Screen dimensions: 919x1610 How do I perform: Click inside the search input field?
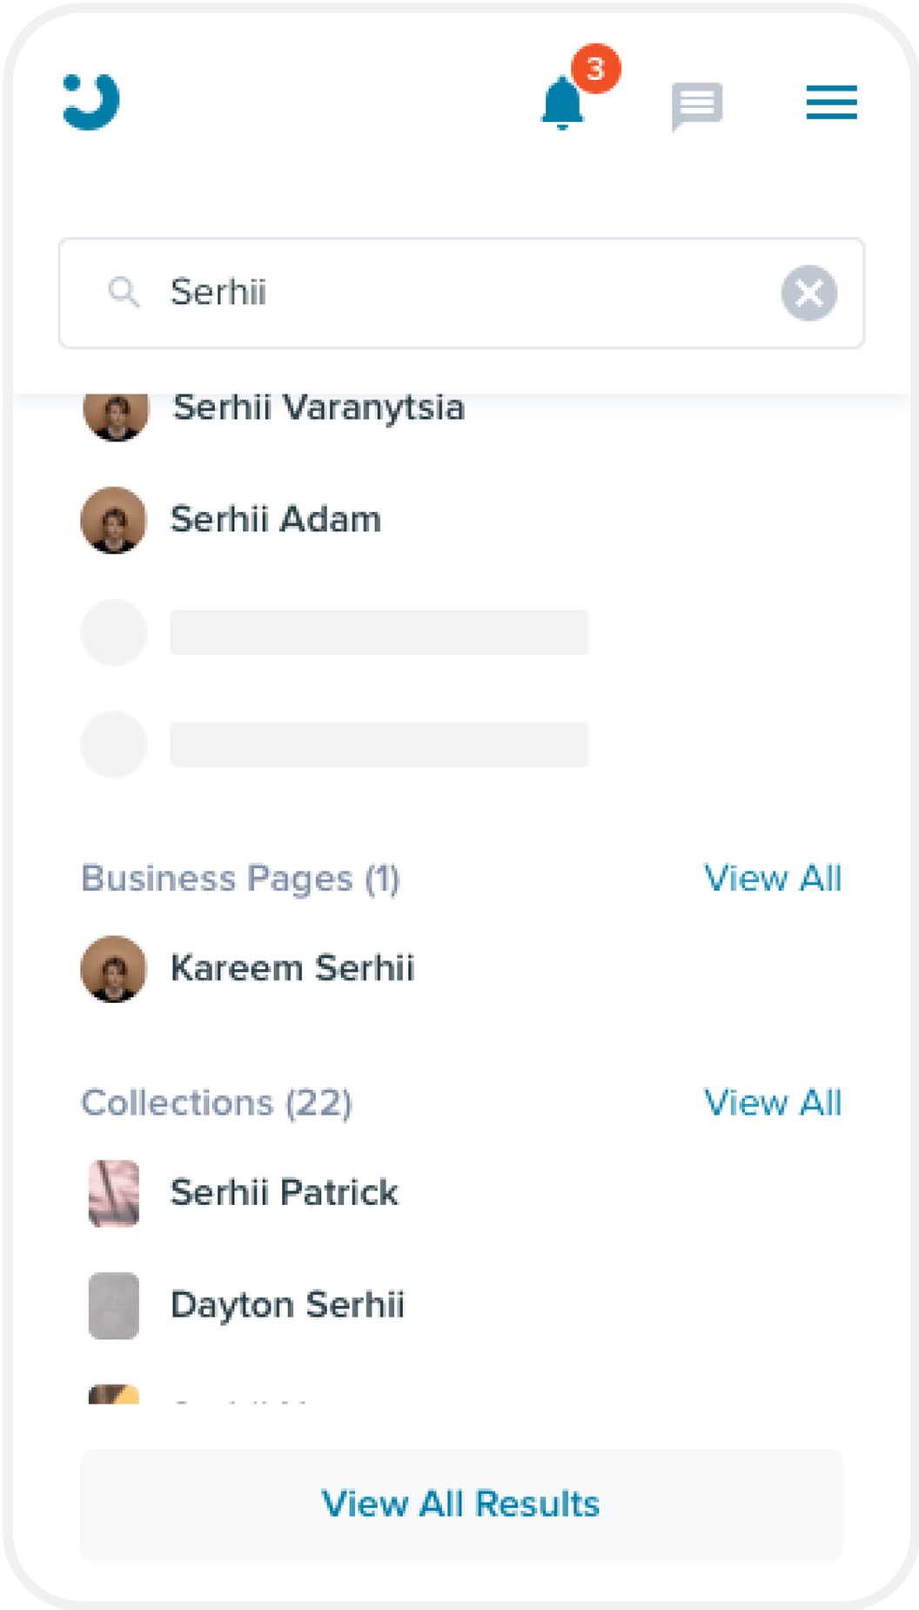(x=392, y=293)
